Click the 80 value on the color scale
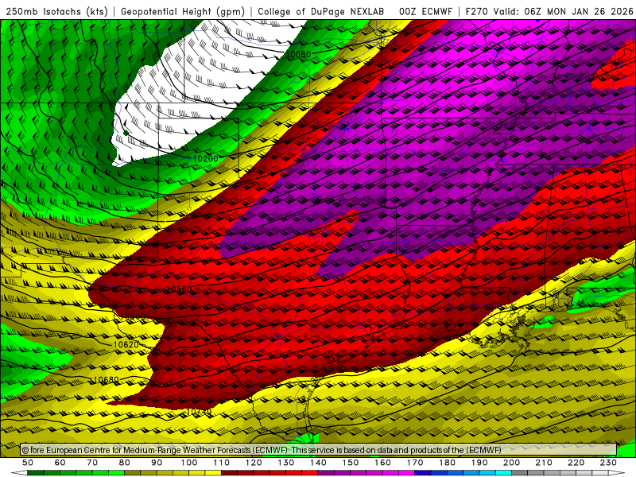Screen dimensions: 636x477 click(124, 463)
